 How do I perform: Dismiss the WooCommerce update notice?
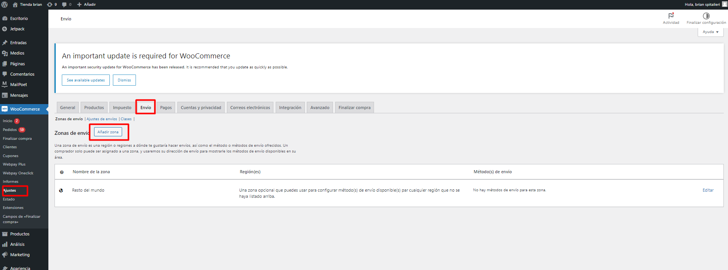click(124, 80)
